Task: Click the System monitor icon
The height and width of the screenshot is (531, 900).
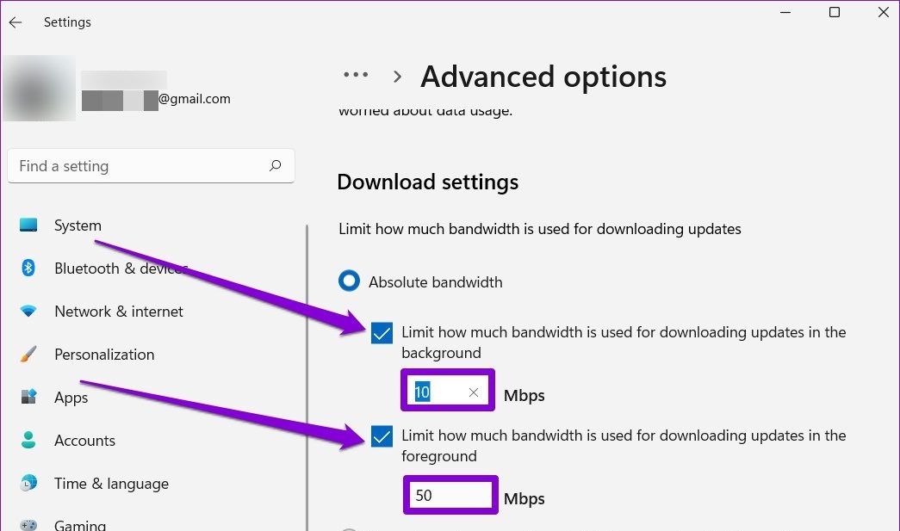Action: (28, 225)
